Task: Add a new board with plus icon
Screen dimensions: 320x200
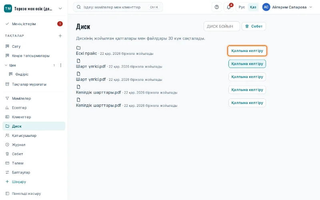Action: pos(60,36)
